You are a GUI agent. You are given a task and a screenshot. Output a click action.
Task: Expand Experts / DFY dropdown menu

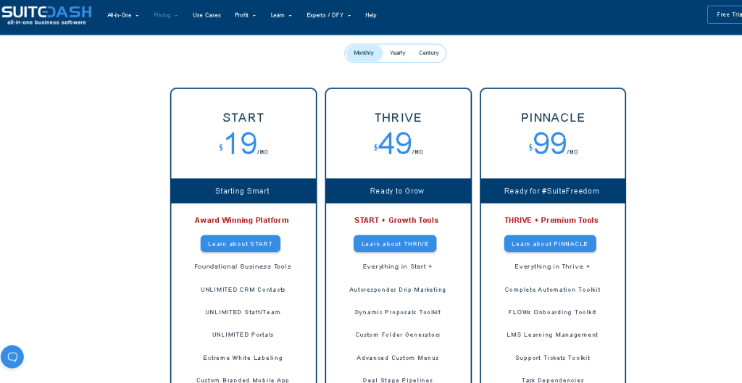tap(328, 15)
